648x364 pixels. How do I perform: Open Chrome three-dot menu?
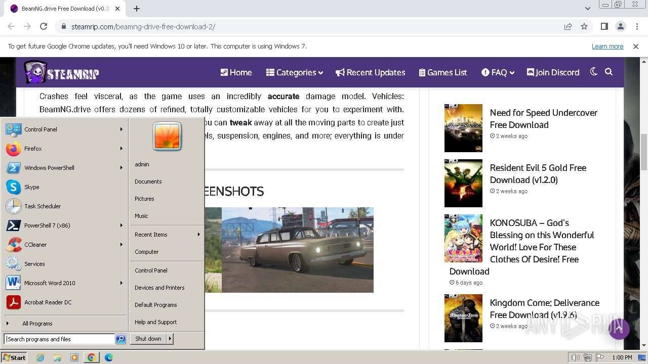click(636, 26)
